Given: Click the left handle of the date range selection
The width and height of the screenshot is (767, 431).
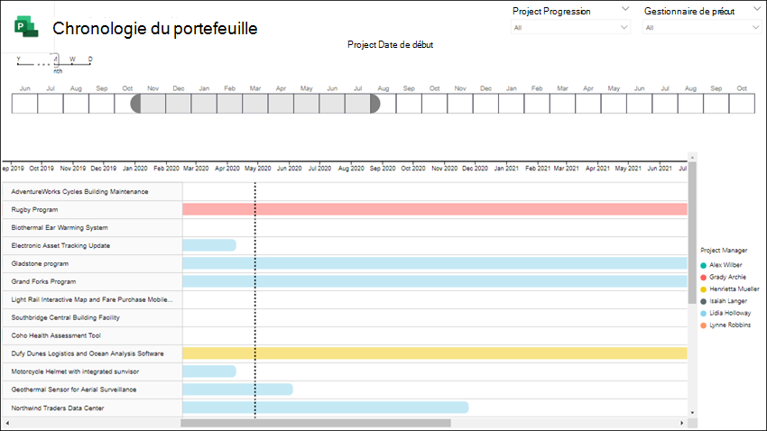Looking at the screenshot, I should click(135, 104).
